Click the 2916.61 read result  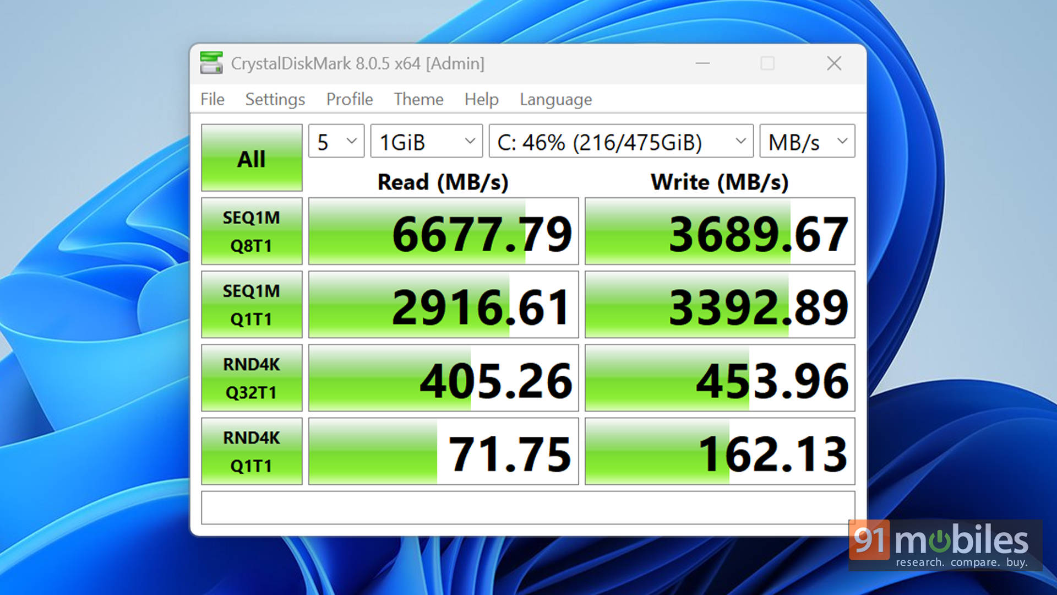(x=444, y=305)
